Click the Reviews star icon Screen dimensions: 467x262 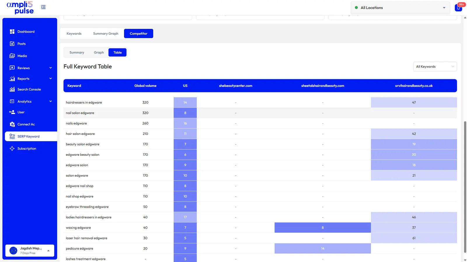[x=12, y=68]
